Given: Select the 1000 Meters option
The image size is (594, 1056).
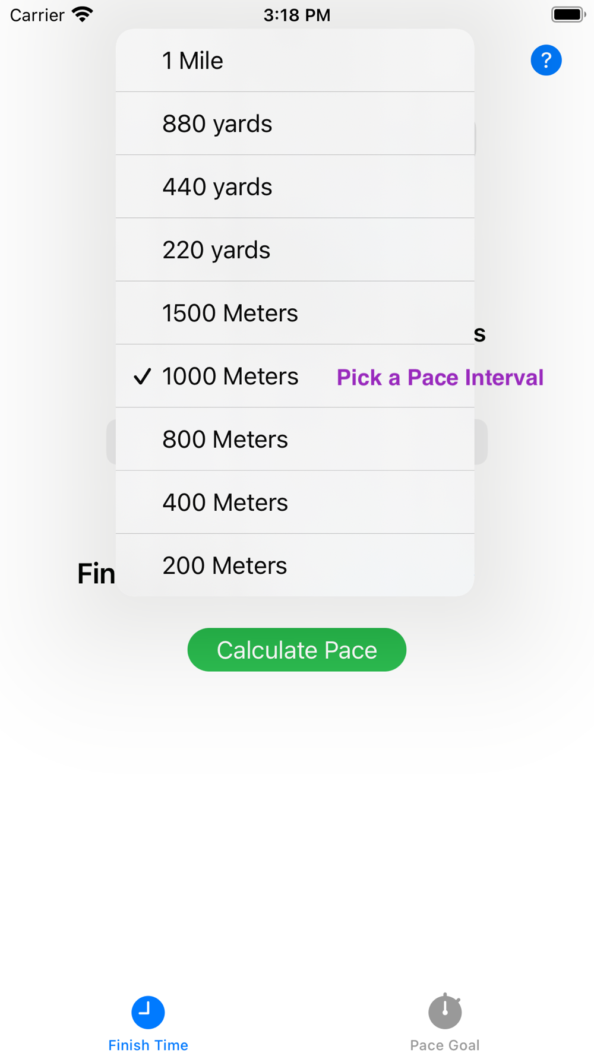Looking at the screenshot, I should 230,377.
